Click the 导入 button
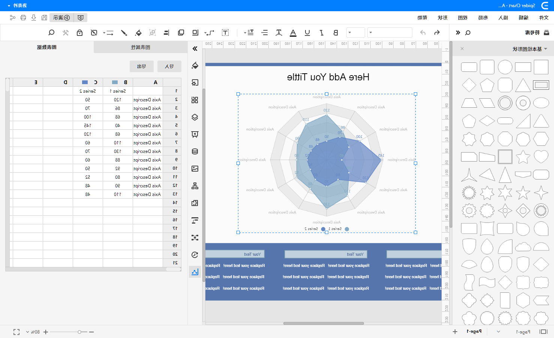554x338 pixels. [x=169, y=66]
